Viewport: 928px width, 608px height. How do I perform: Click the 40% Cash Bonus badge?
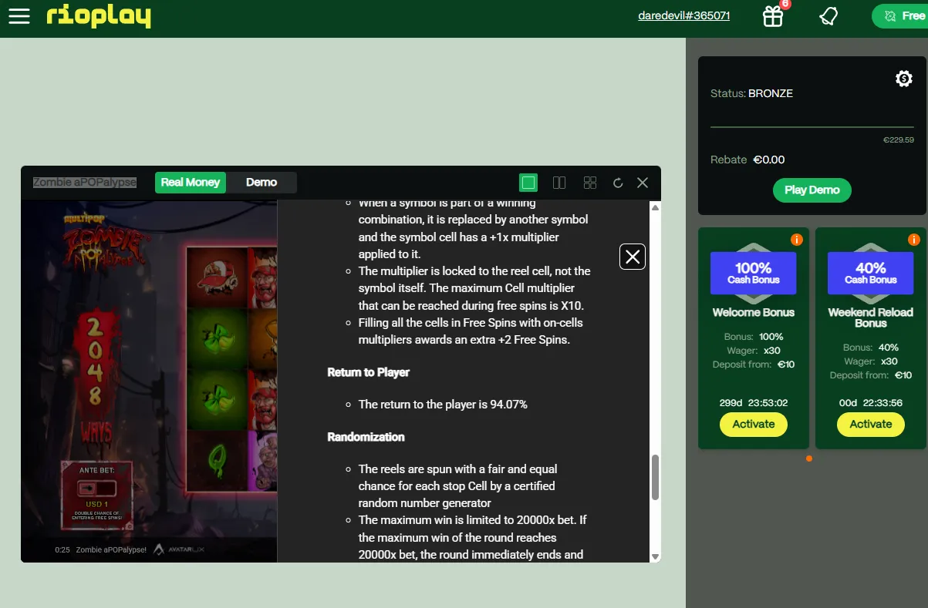pos(871,272)
